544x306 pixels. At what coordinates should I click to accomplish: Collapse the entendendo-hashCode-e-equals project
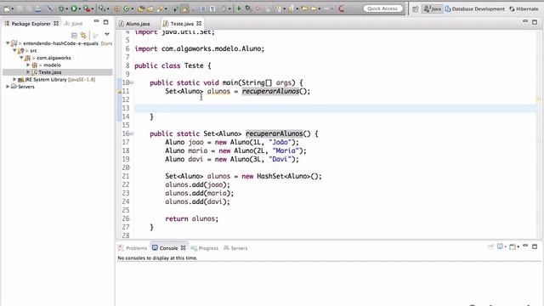(8, 43)
